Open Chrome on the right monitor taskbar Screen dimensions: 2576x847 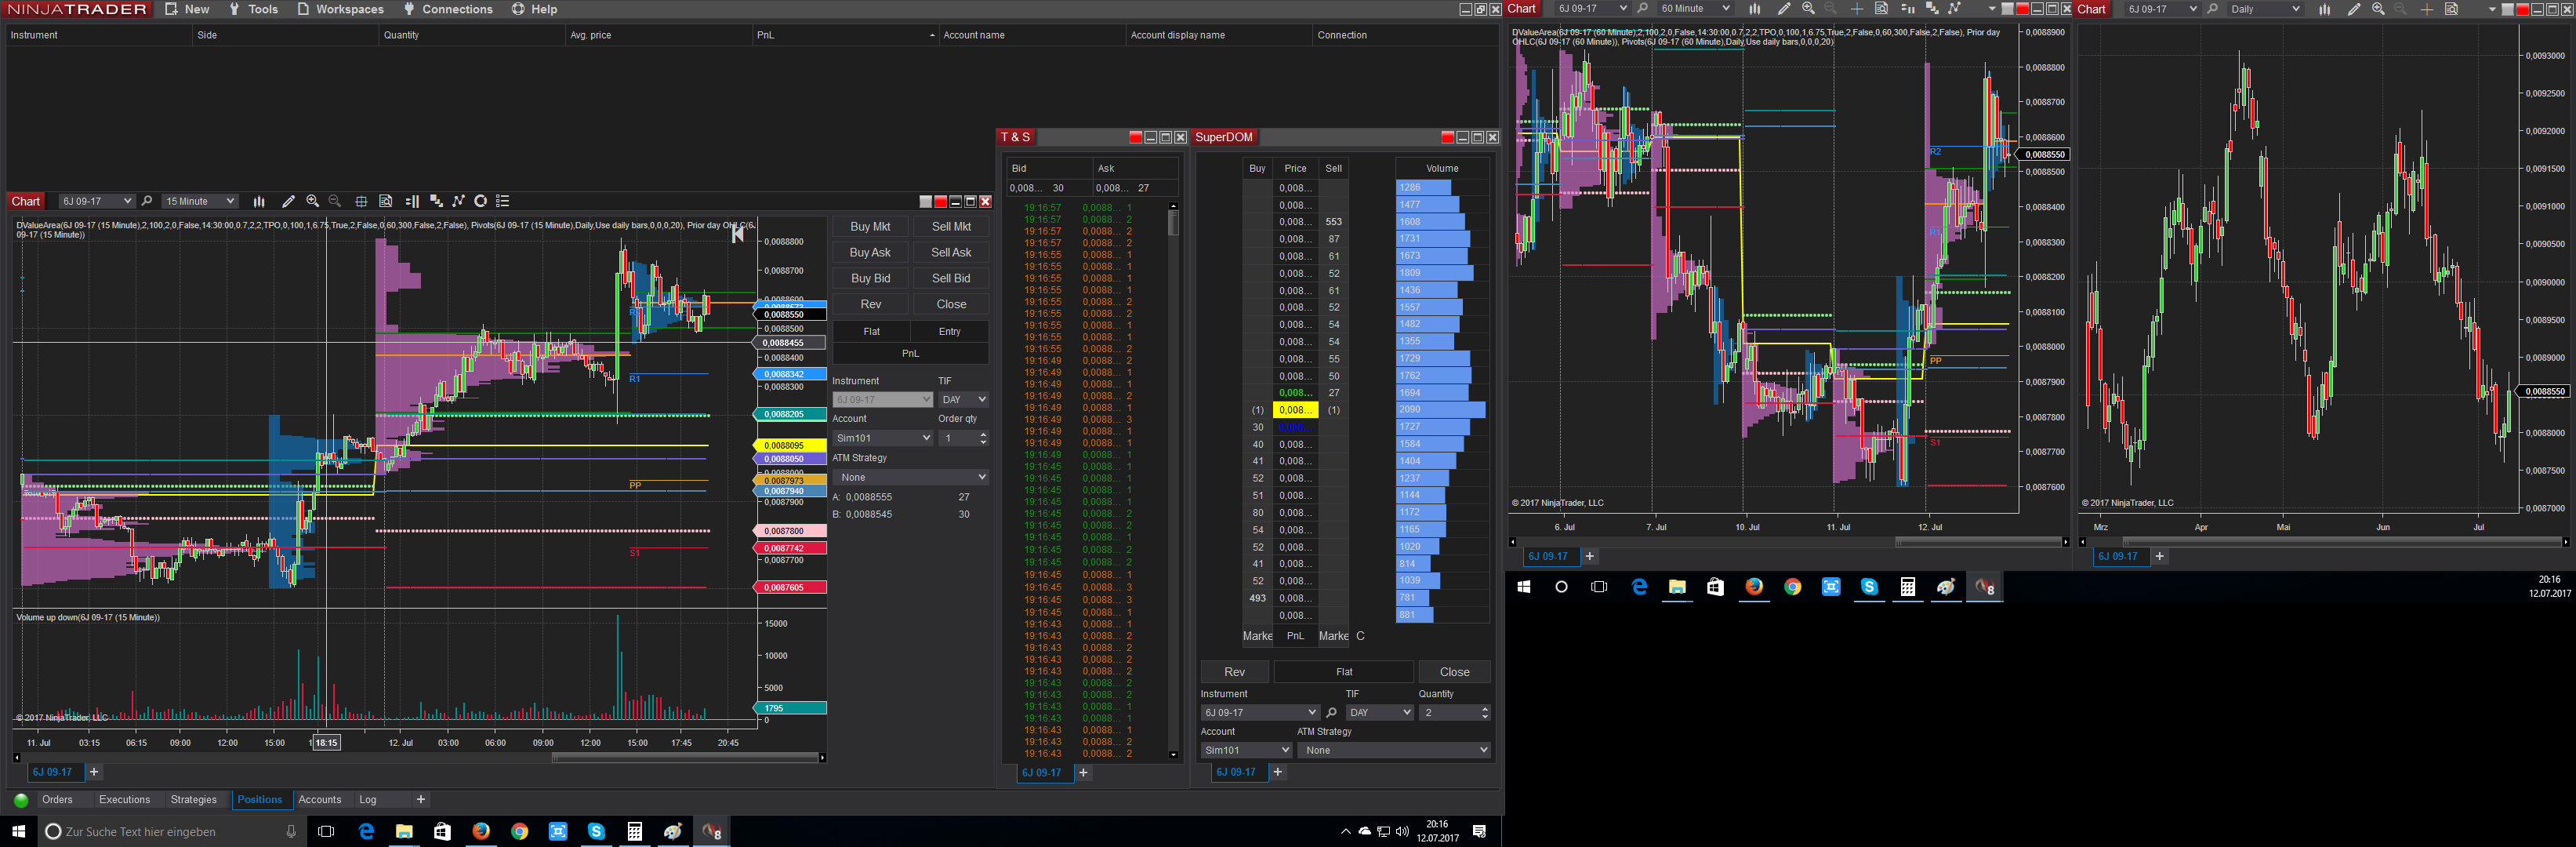tap(1793, 587)
